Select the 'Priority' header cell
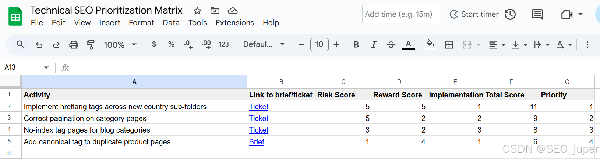The height and width of the screenshot is (159, 600). (x=567, y=95)
